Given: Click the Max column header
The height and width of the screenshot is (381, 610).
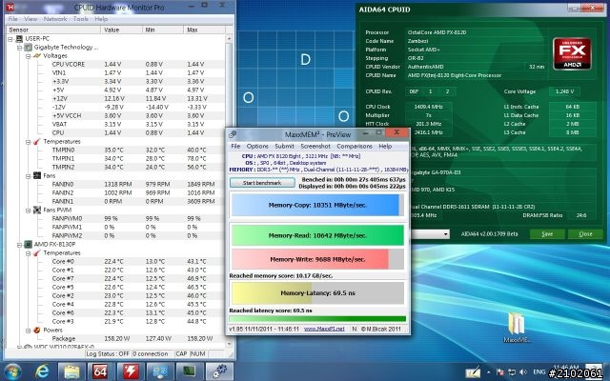Looking at the screenshot, I should click(204, 30).
